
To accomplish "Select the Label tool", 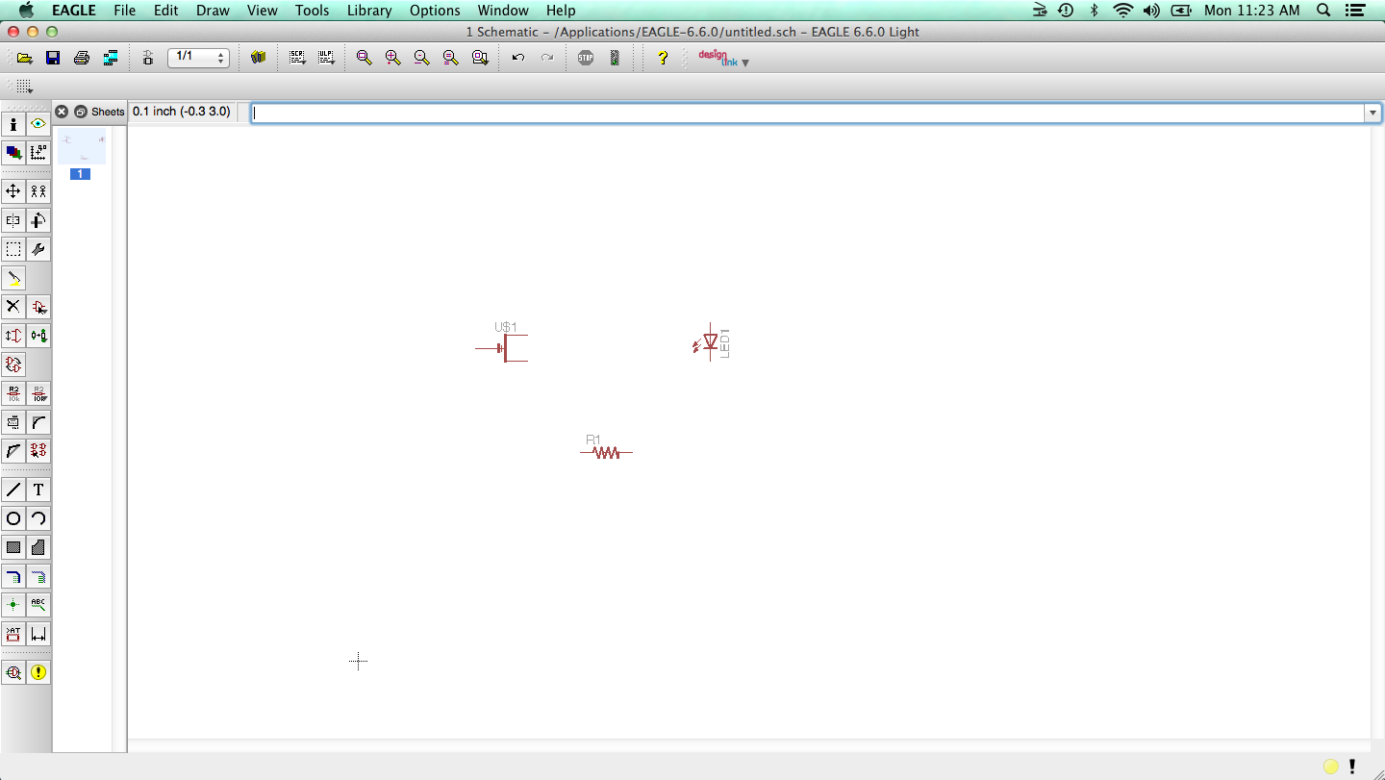I will (x=38, y=605).
